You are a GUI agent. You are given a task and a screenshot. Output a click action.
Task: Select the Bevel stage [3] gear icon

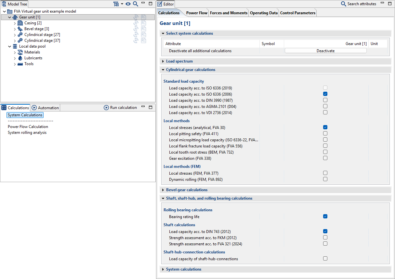(20, 29)
